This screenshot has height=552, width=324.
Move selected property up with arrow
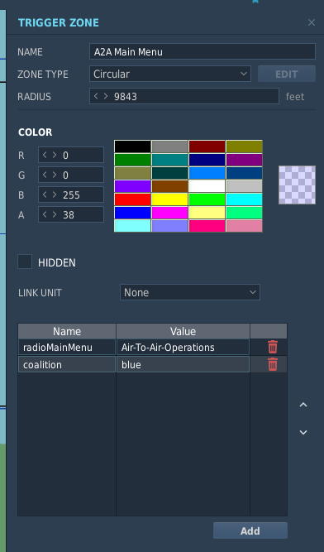(x=303, y=405)
